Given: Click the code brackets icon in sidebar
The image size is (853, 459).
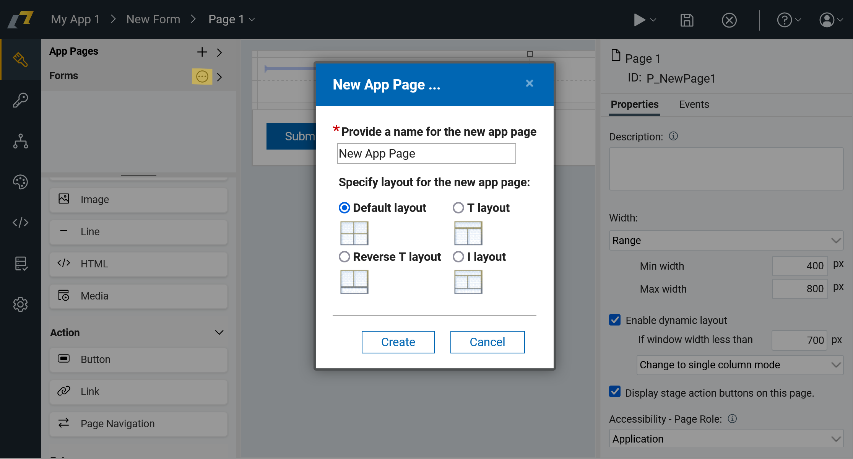Looking at the screenshot, I should 20,222.
